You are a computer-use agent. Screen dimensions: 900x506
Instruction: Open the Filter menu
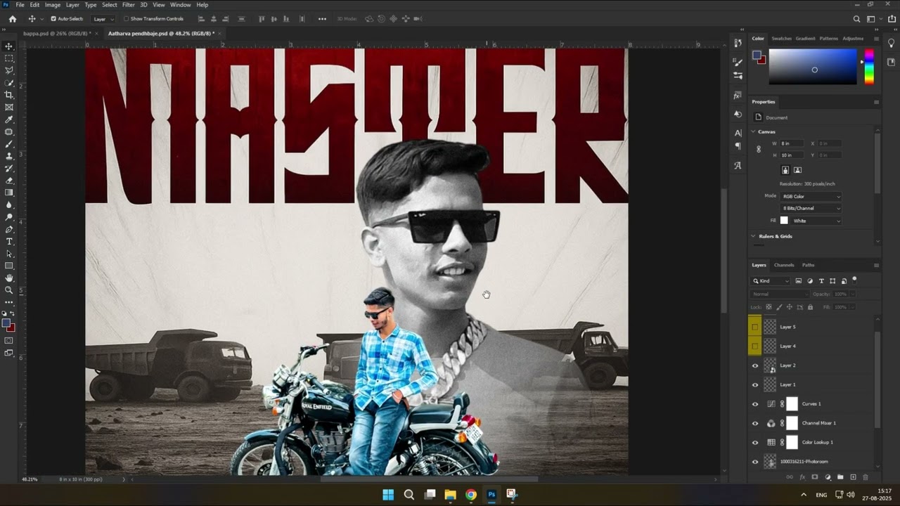pos(128,5)
